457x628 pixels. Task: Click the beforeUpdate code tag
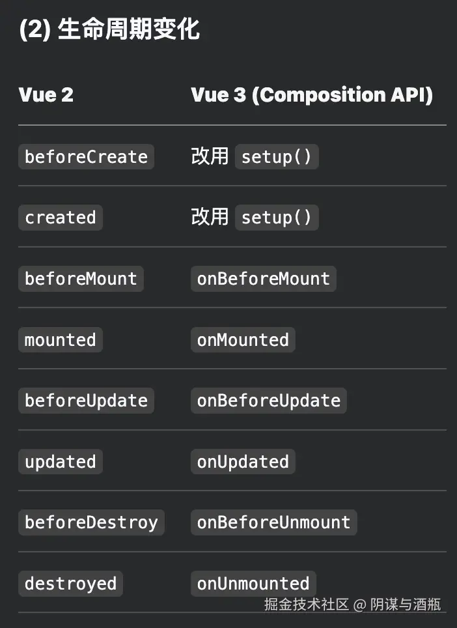[x=86, y=401]
